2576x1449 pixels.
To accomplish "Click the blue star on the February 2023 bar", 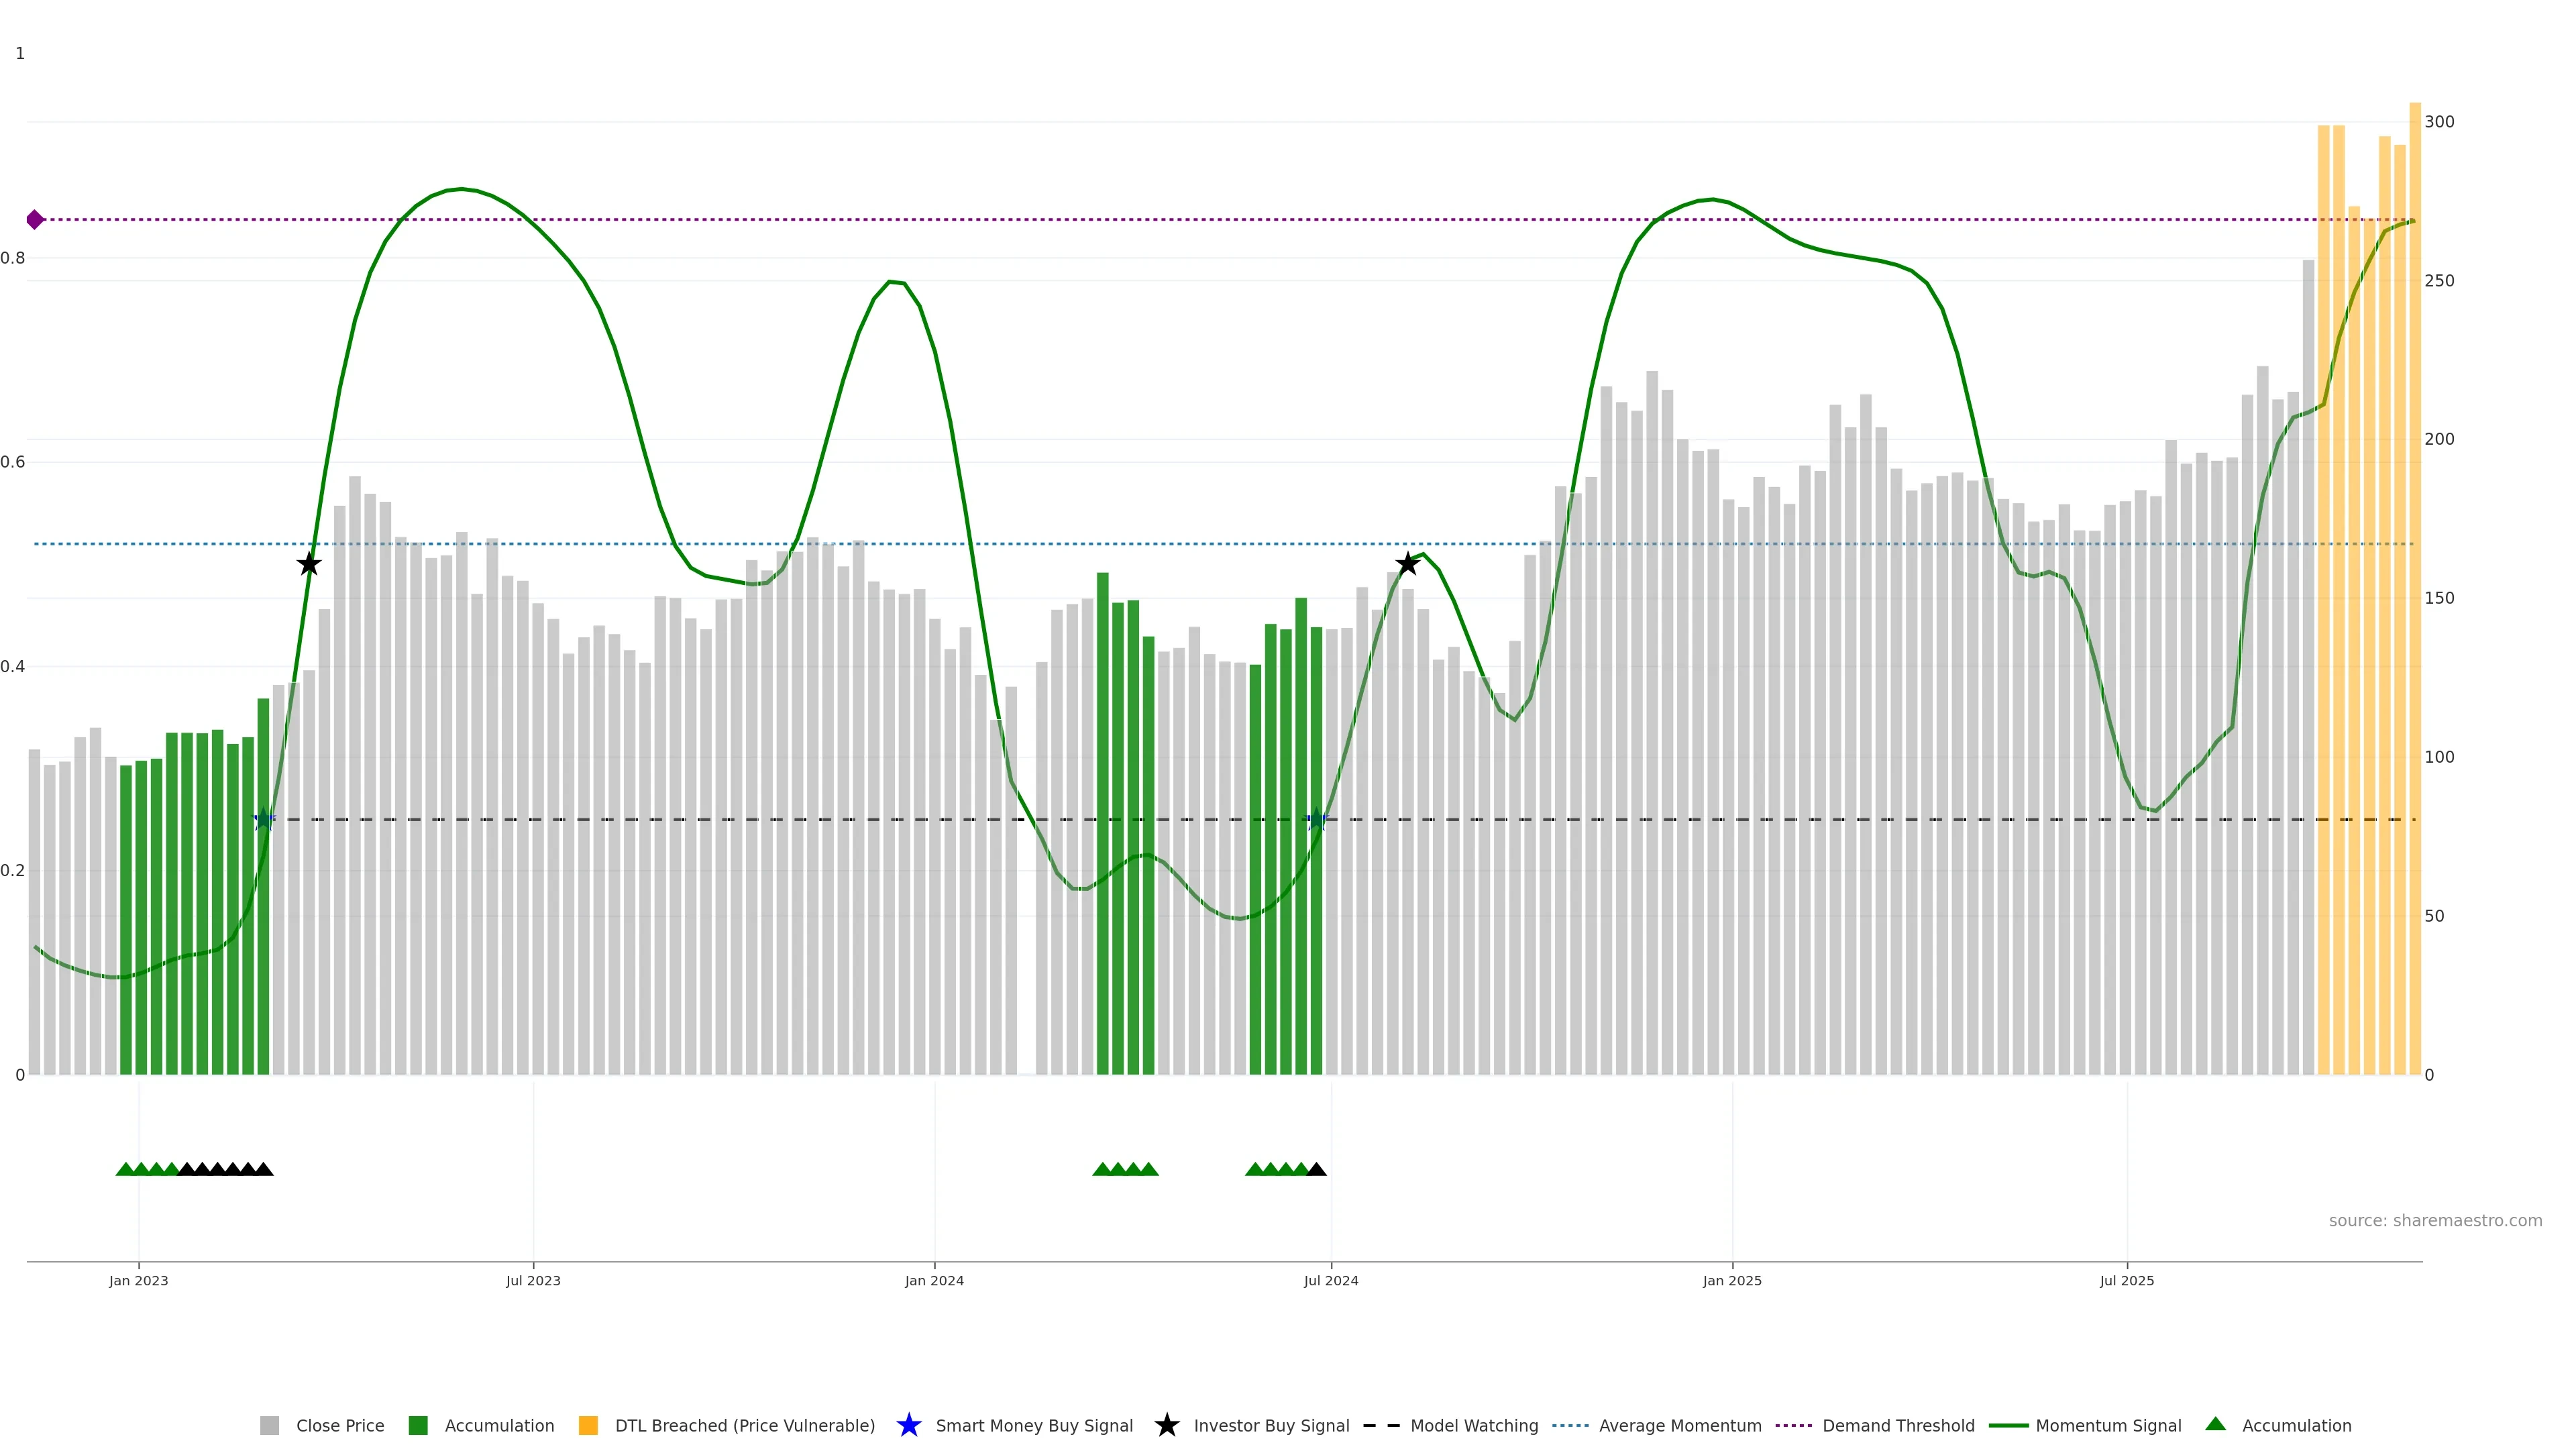I will pyautogui.click(x=263, y=820).
